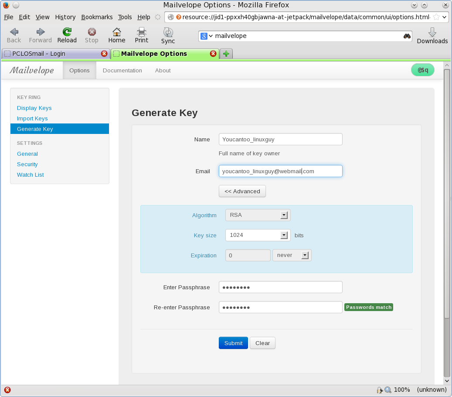Open Downloads arrow icon
Viewport: 452px width, 397px height.
click(432, 32)
